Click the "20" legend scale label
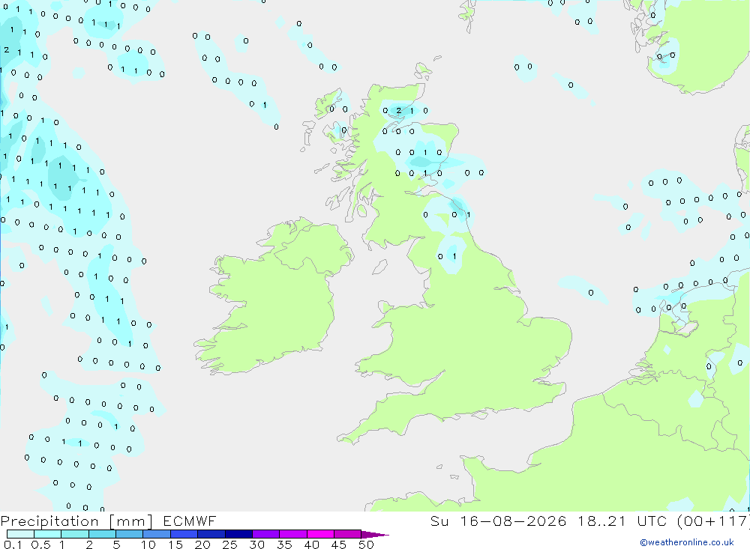Viewport: 750px width, 549px height. tap(202, 545)
